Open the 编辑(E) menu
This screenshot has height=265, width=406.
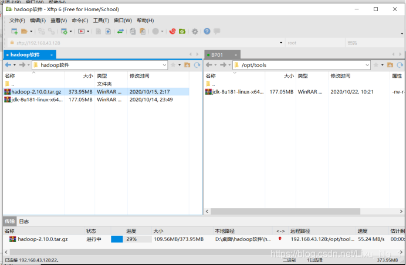point(38,20)
